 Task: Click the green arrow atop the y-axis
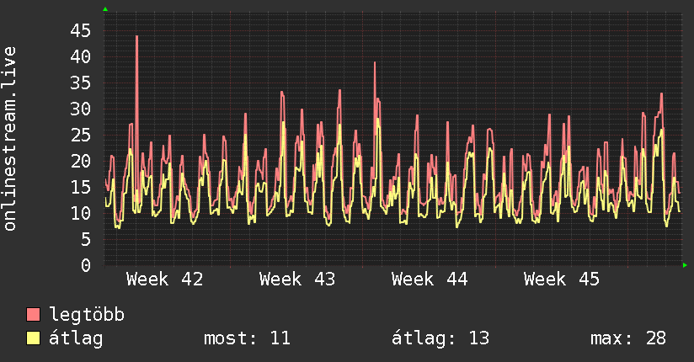(105, 9)
